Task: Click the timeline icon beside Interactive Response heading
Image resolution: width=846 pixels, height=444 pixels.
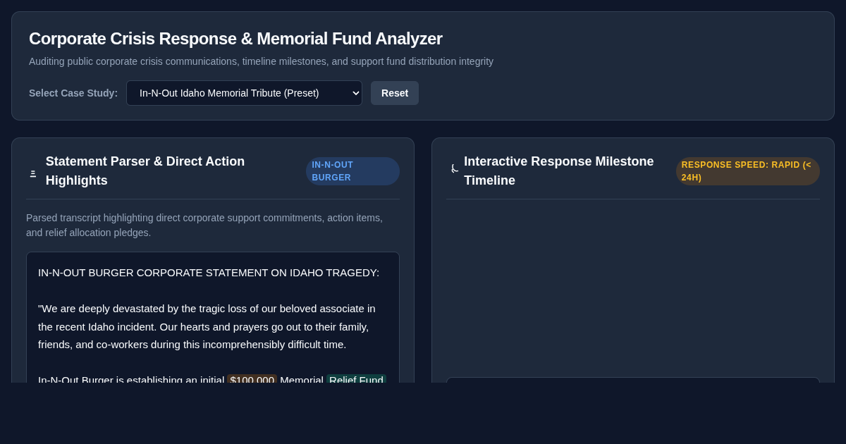Action: 455,168
